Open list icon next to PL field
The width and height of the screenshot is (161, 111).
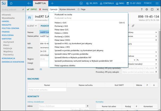pos(156,60)
